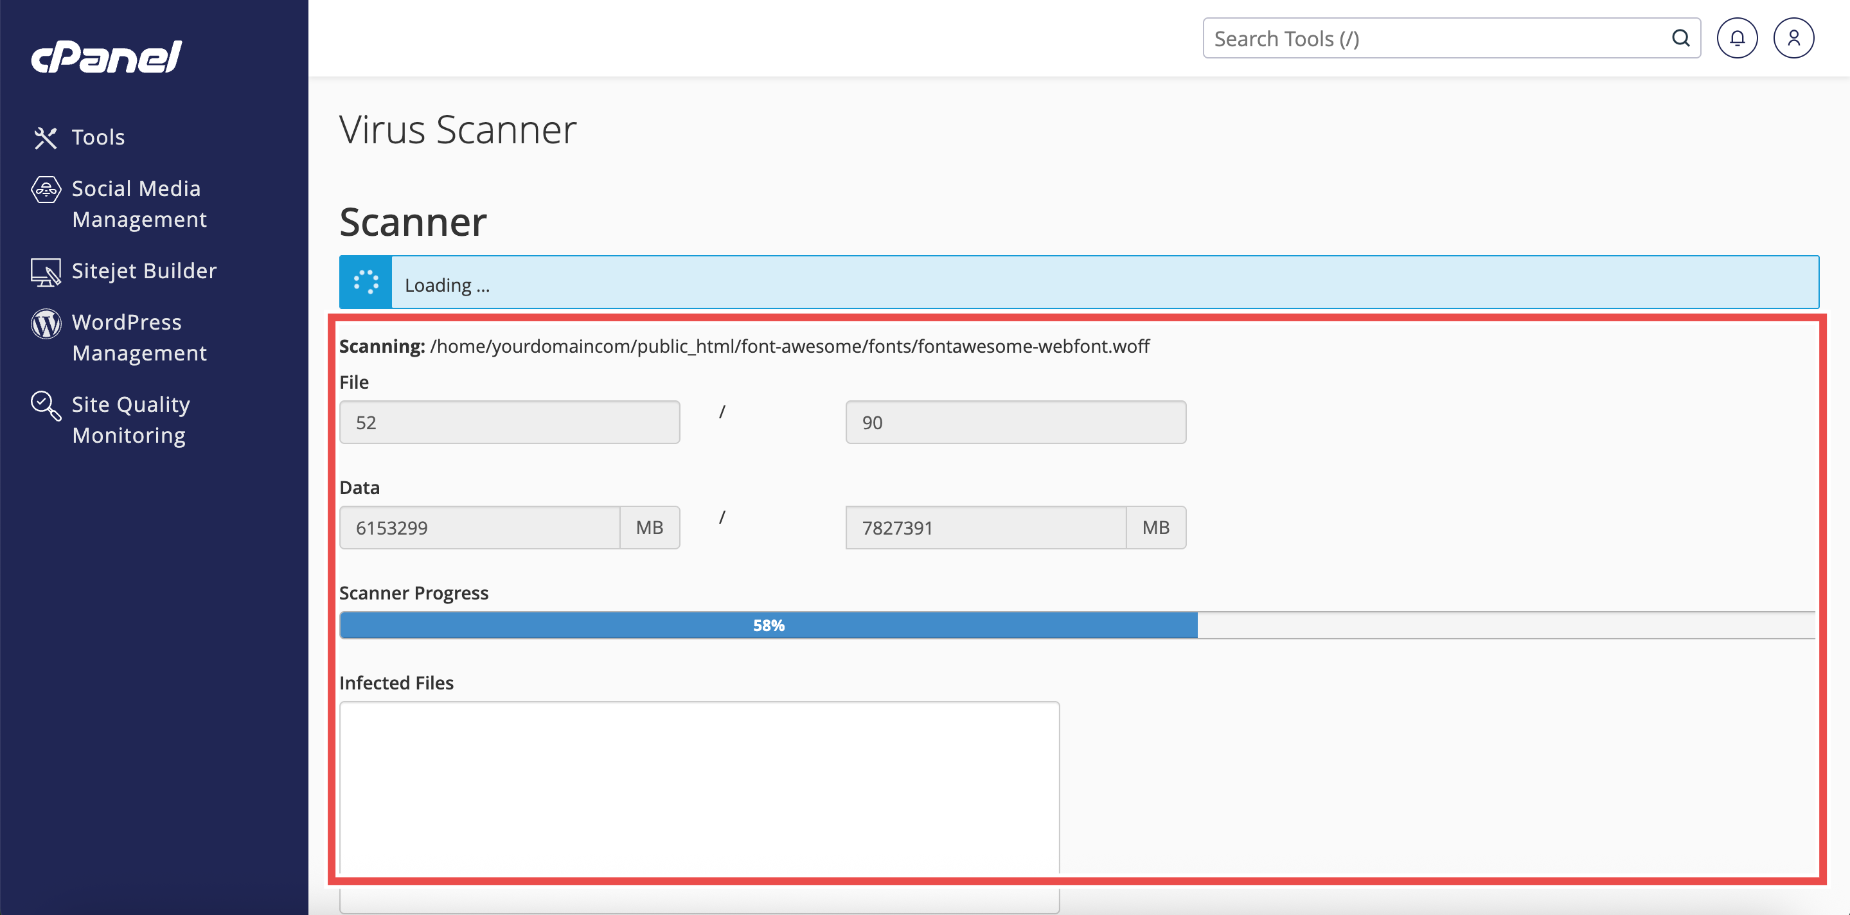1850x915 pixels.
Task: Go to Sitejet Builder link
Action: (144, 271)
